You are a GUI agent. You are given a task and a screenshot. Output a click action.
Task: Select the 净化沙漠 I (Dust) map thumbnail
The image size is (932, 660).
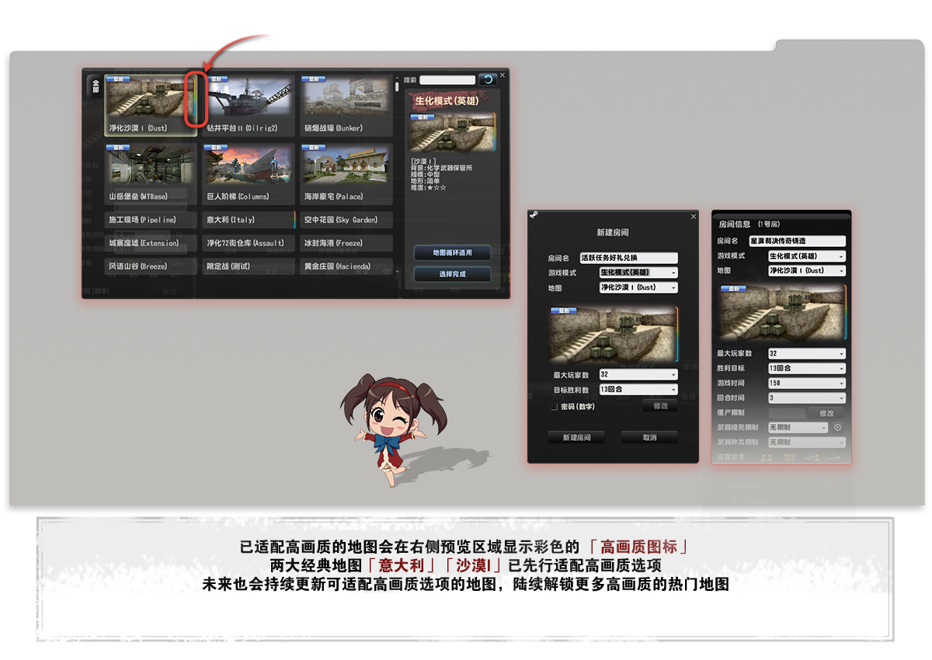coord(151,104)
